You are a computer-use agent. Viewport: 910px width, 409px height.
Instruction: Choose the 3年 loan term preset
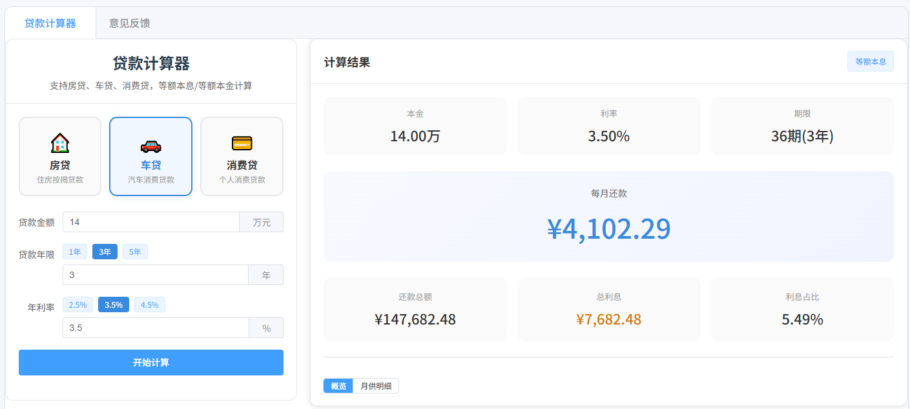[105, 252]
